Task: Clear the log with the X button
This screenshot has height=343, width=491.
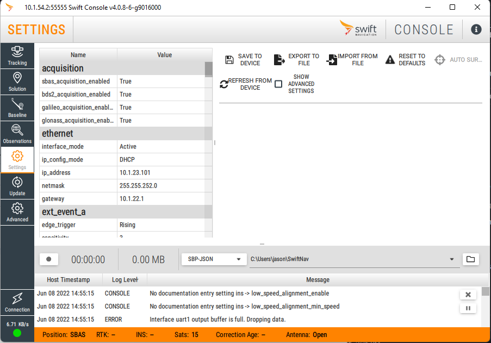Action: click(468, 295)
